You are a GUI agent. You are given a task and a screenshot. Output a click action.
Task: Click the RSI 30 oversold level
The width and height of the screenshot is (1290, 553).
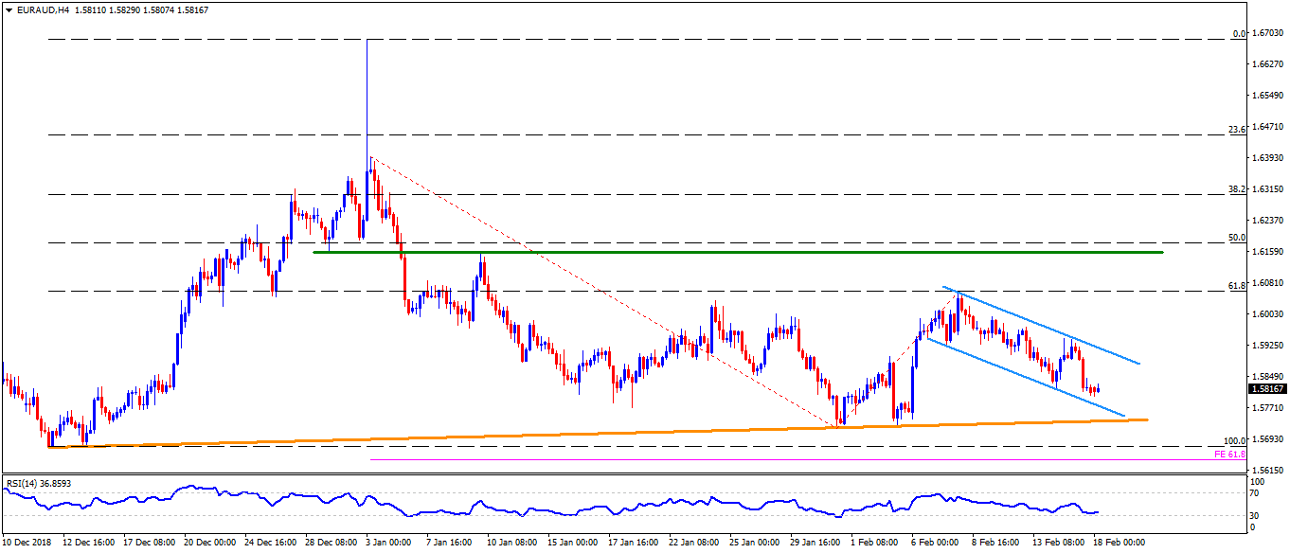click(x=1257, y=515)
